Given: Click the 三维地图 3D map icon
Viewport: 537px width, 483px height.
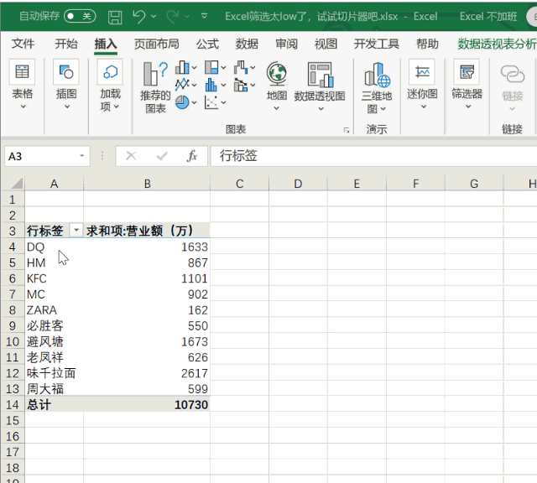Looking at the screenshot, I should [x=377, y=75].
